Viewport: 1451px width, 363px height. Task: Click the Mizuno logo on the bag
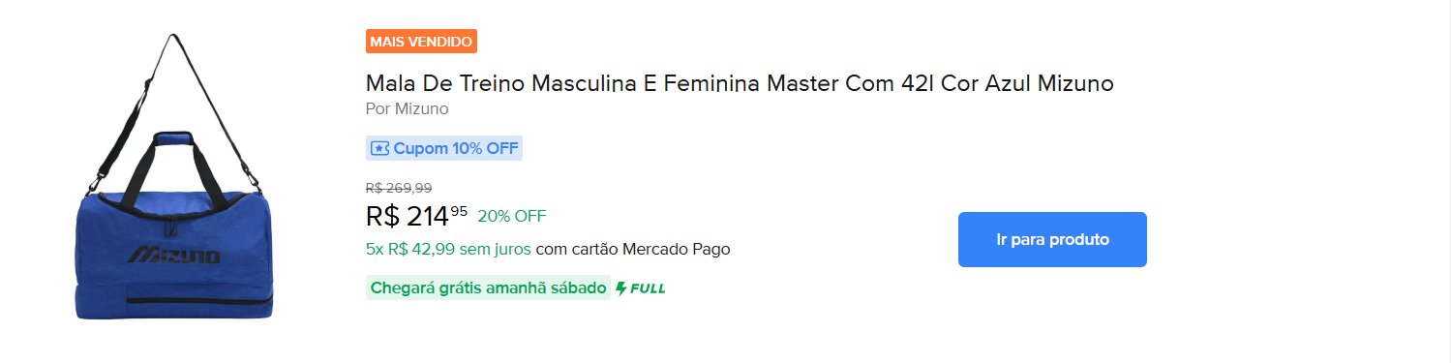tap(176, 256)
